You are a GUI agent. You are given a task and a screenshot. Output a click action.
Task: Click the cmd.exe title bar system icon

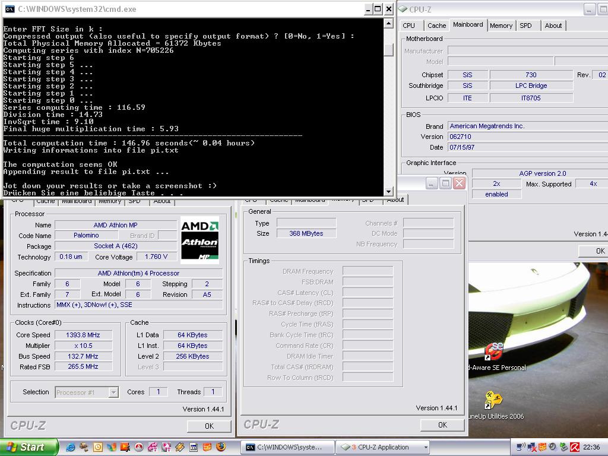(10, 9)
